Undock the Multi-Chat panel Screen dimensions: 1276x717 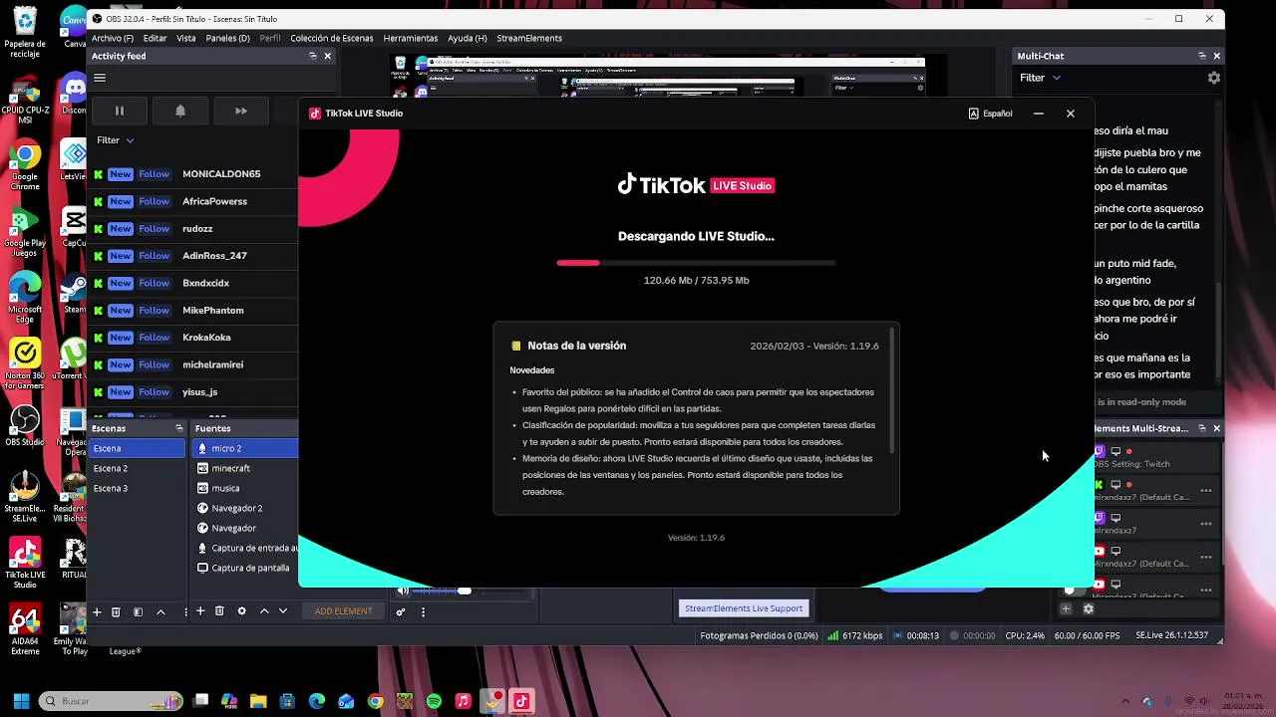tap(1202, 56)
